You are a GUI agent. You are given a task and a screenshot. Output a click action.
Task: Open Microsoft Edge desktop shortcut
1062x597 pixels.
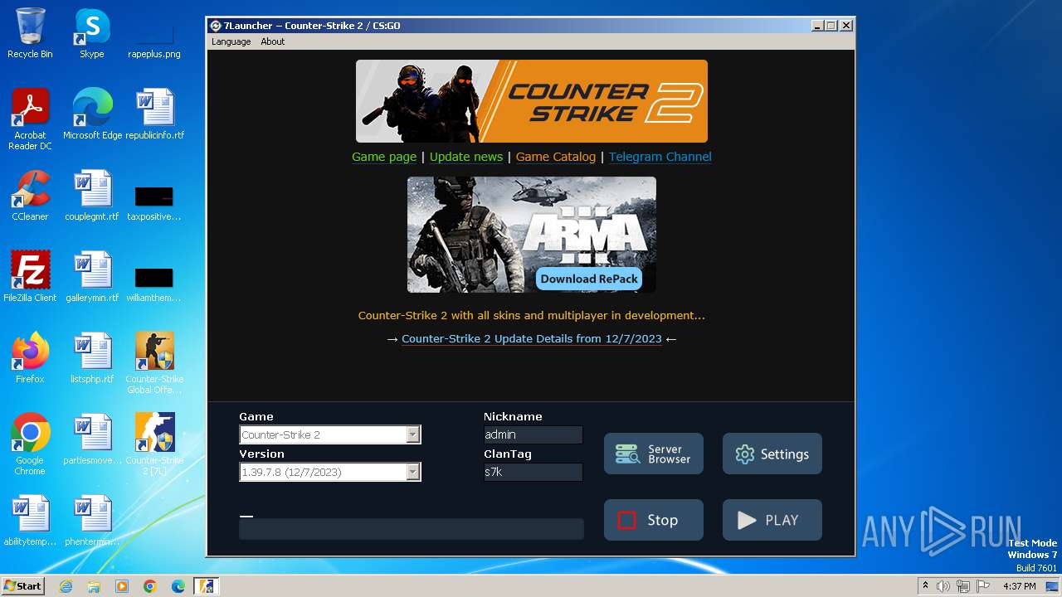point(92,114)
